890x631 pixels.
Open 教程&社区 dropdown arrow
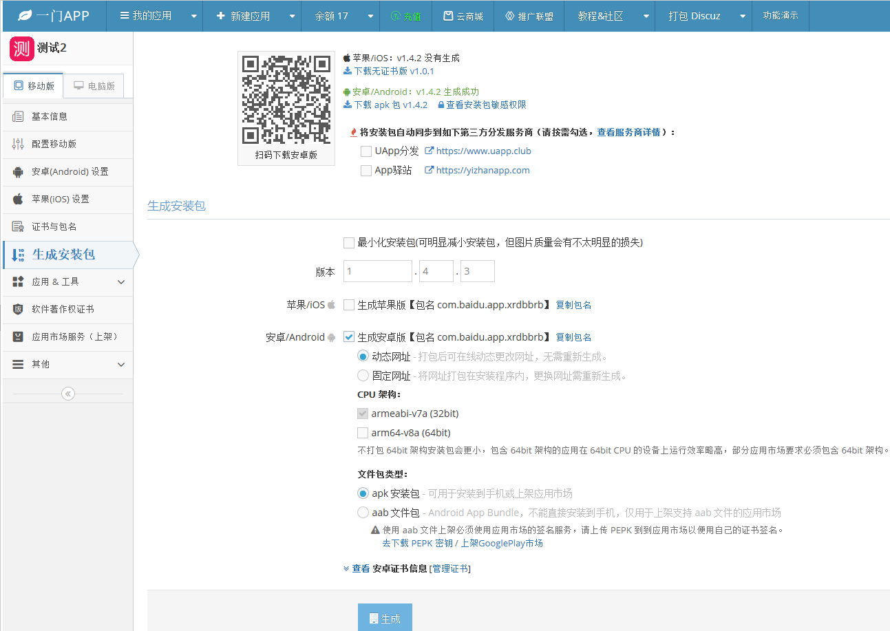coord(646,16)
